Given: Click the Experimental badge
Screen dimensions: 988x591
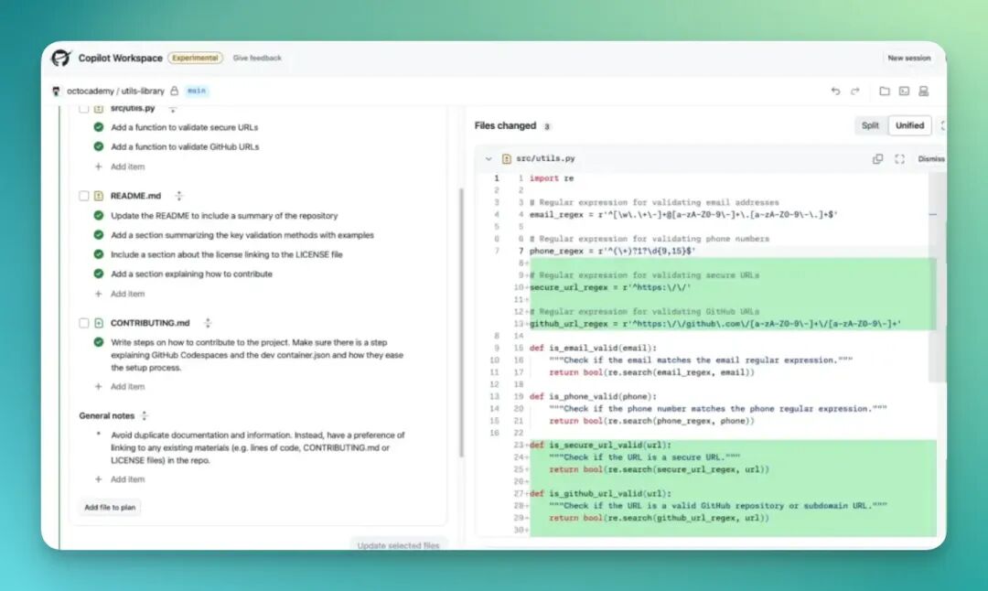Looking at the screenshot, I should click(196, 58).
